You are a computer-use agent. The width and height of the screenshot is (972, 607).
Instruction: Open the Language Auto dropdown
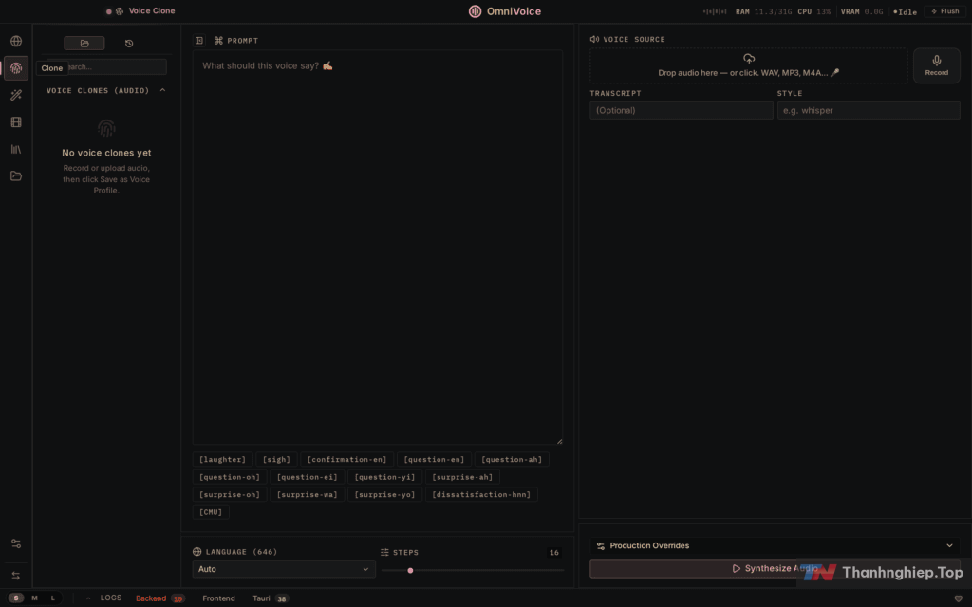point(284,569)
